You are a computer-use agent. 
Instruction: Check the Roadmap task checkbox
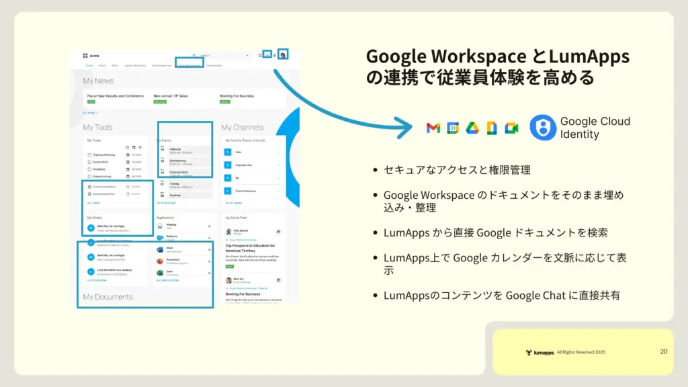89,169
